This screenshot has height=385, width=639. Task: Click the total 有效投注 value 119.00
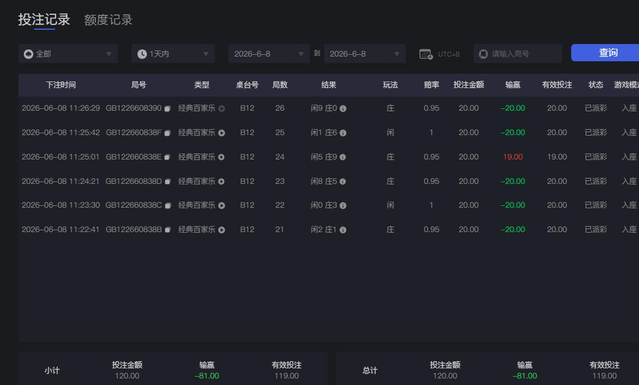click(x=604, y=375)
